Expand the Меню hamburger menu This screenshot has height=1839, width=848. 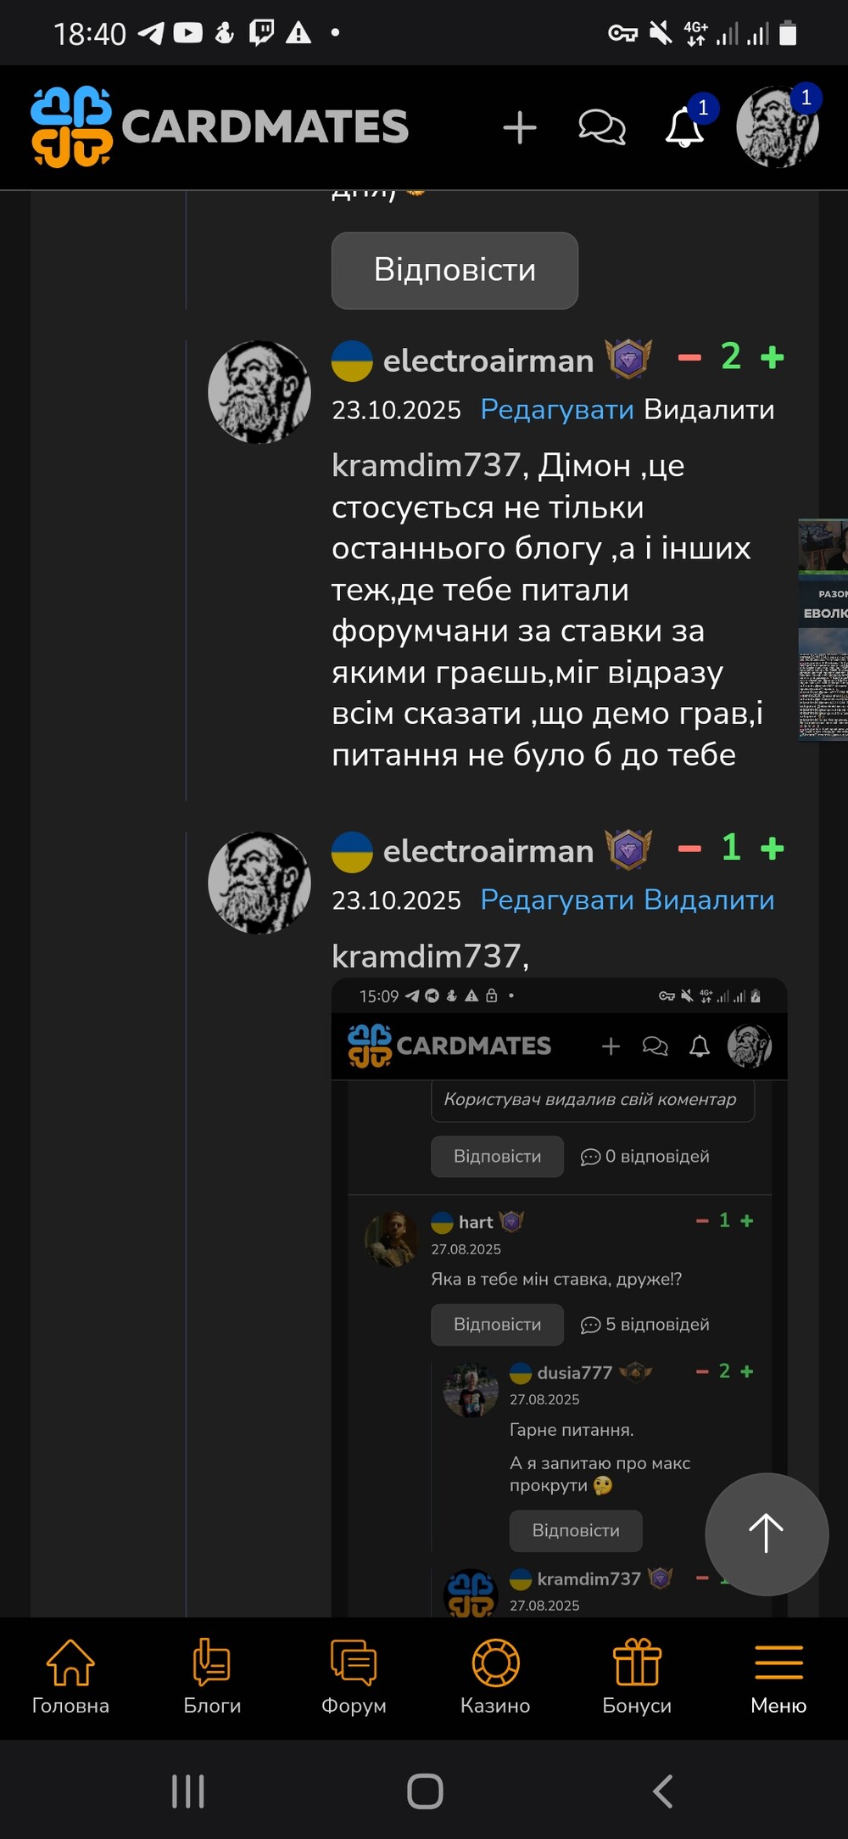point(778,1676)
